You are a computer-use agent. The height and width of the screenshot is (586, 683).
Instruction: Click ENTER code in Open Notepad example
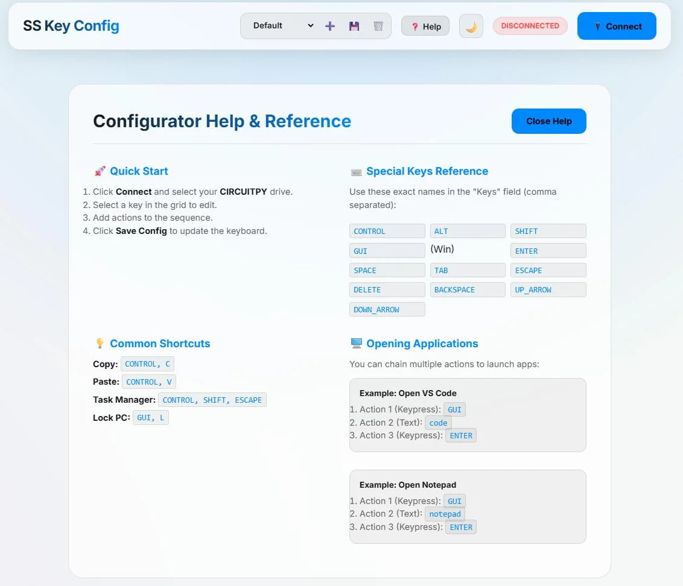461,528
